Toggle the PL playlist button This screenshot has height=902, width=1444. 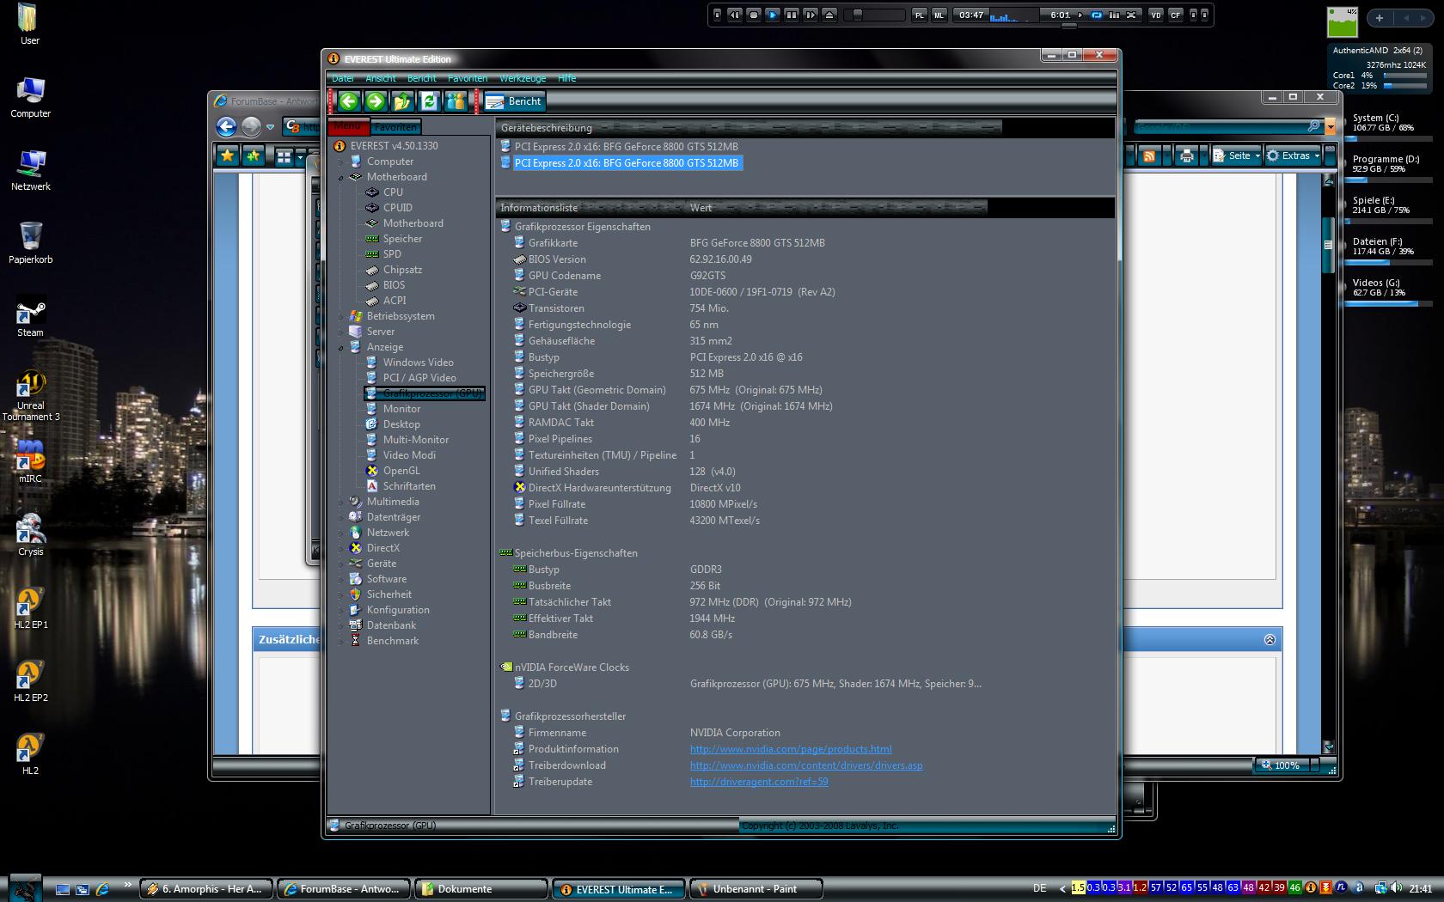[920, 15]
